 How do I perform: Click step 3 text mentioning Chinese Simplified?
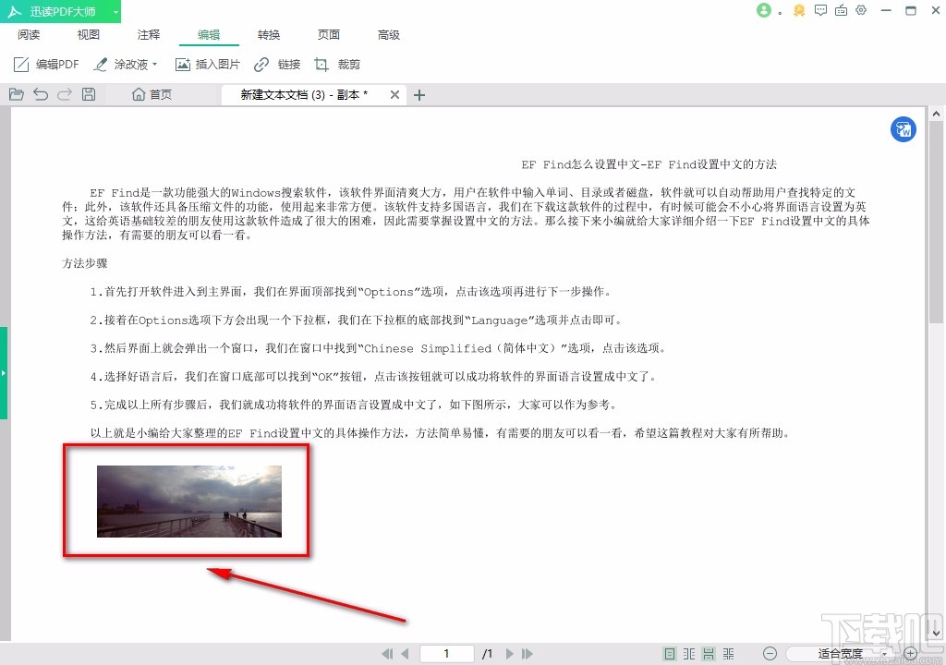point(379,349)
